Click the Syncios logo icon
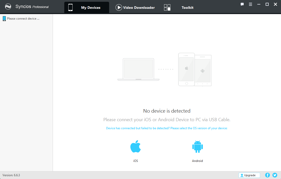281x179 pixels. (8, 7)
